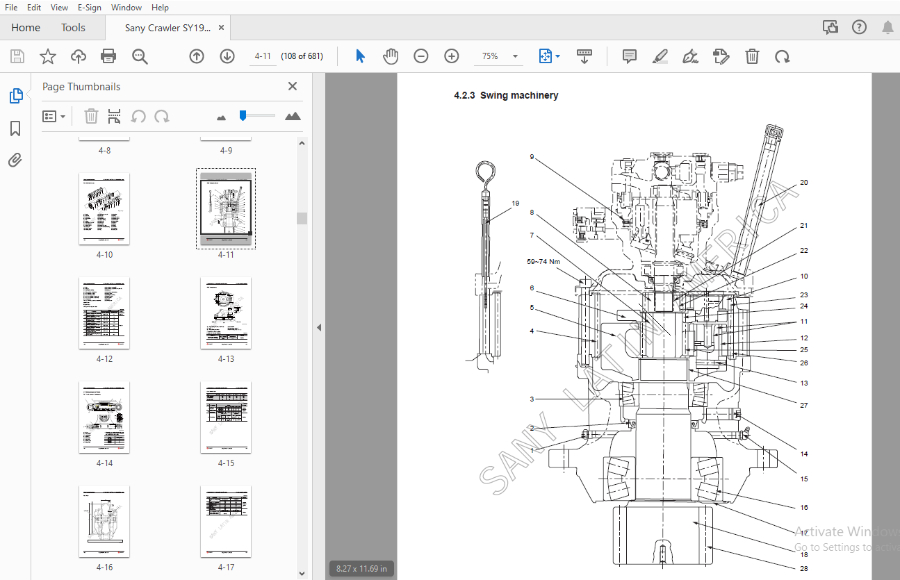Select page thumbnail 4-15
The image size is (900, 580).
tap(226, 417)
